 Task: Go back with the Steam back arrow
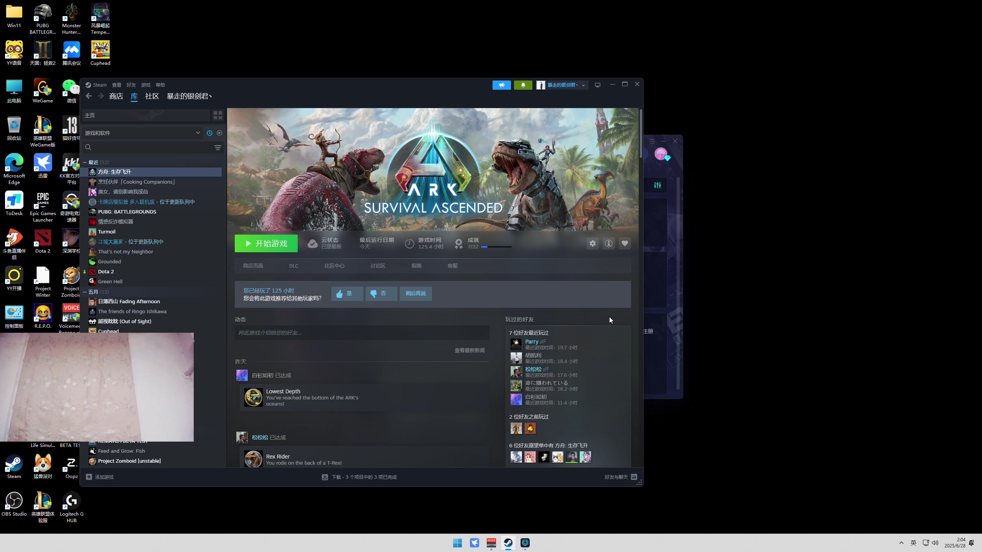coord(89,96)
